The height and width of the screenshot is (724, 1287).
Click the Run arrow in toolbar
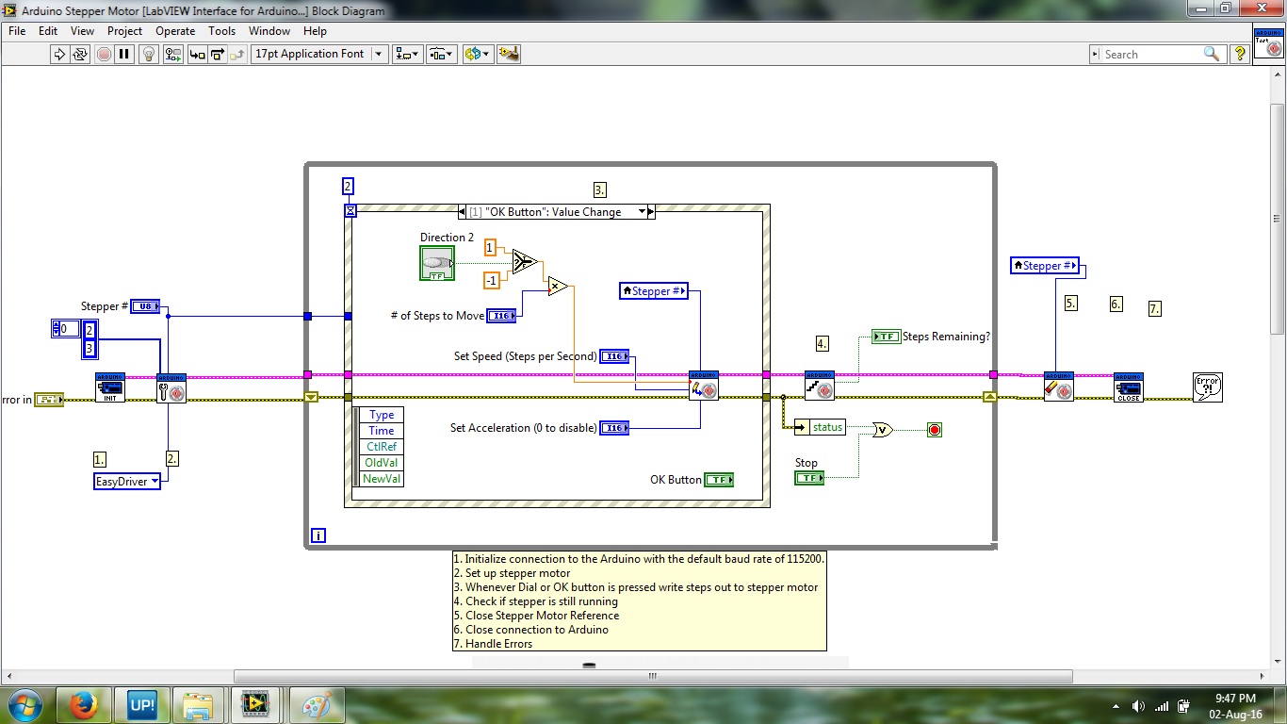click(x=59, y=55)
